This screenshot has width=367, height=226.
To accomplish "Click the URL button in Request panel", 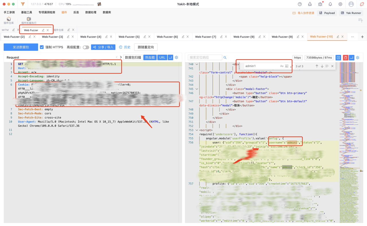I will click(162, 58).
